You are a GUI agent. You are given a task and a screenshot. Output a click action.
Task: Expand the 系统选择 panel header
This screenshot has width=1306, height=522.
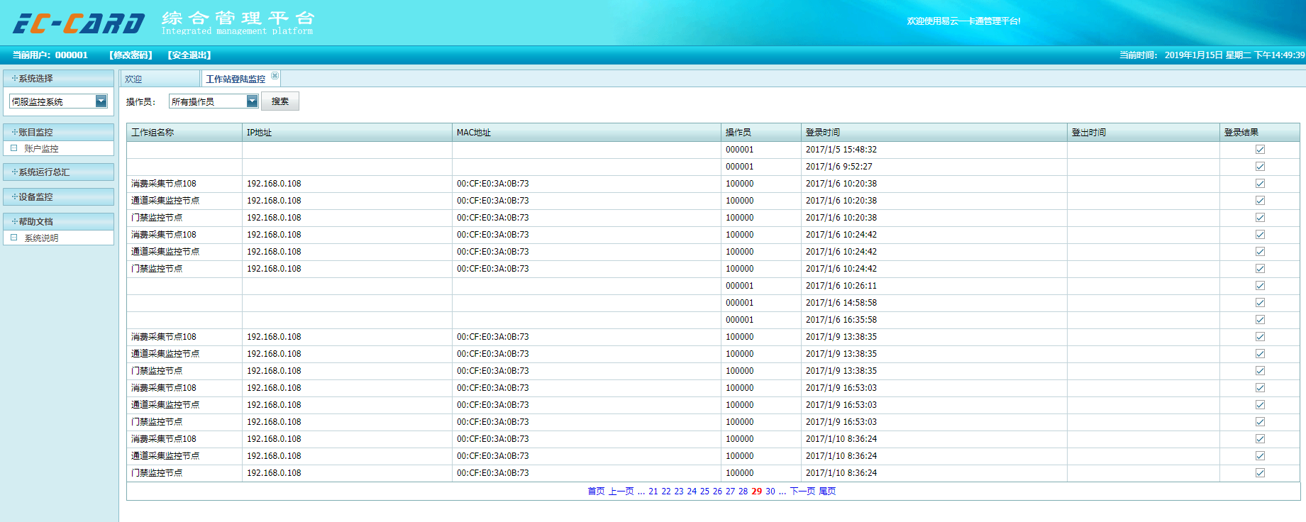58,78
